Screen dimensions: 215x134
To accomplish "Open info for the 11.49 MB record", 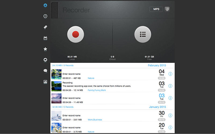I will [x=170, y=98].
